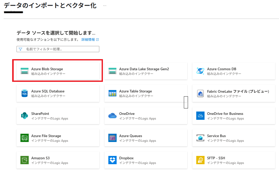This screenshot has height=174, width=279.
Task: Click the filter funnel icon in search box
Action: point(20,49)
